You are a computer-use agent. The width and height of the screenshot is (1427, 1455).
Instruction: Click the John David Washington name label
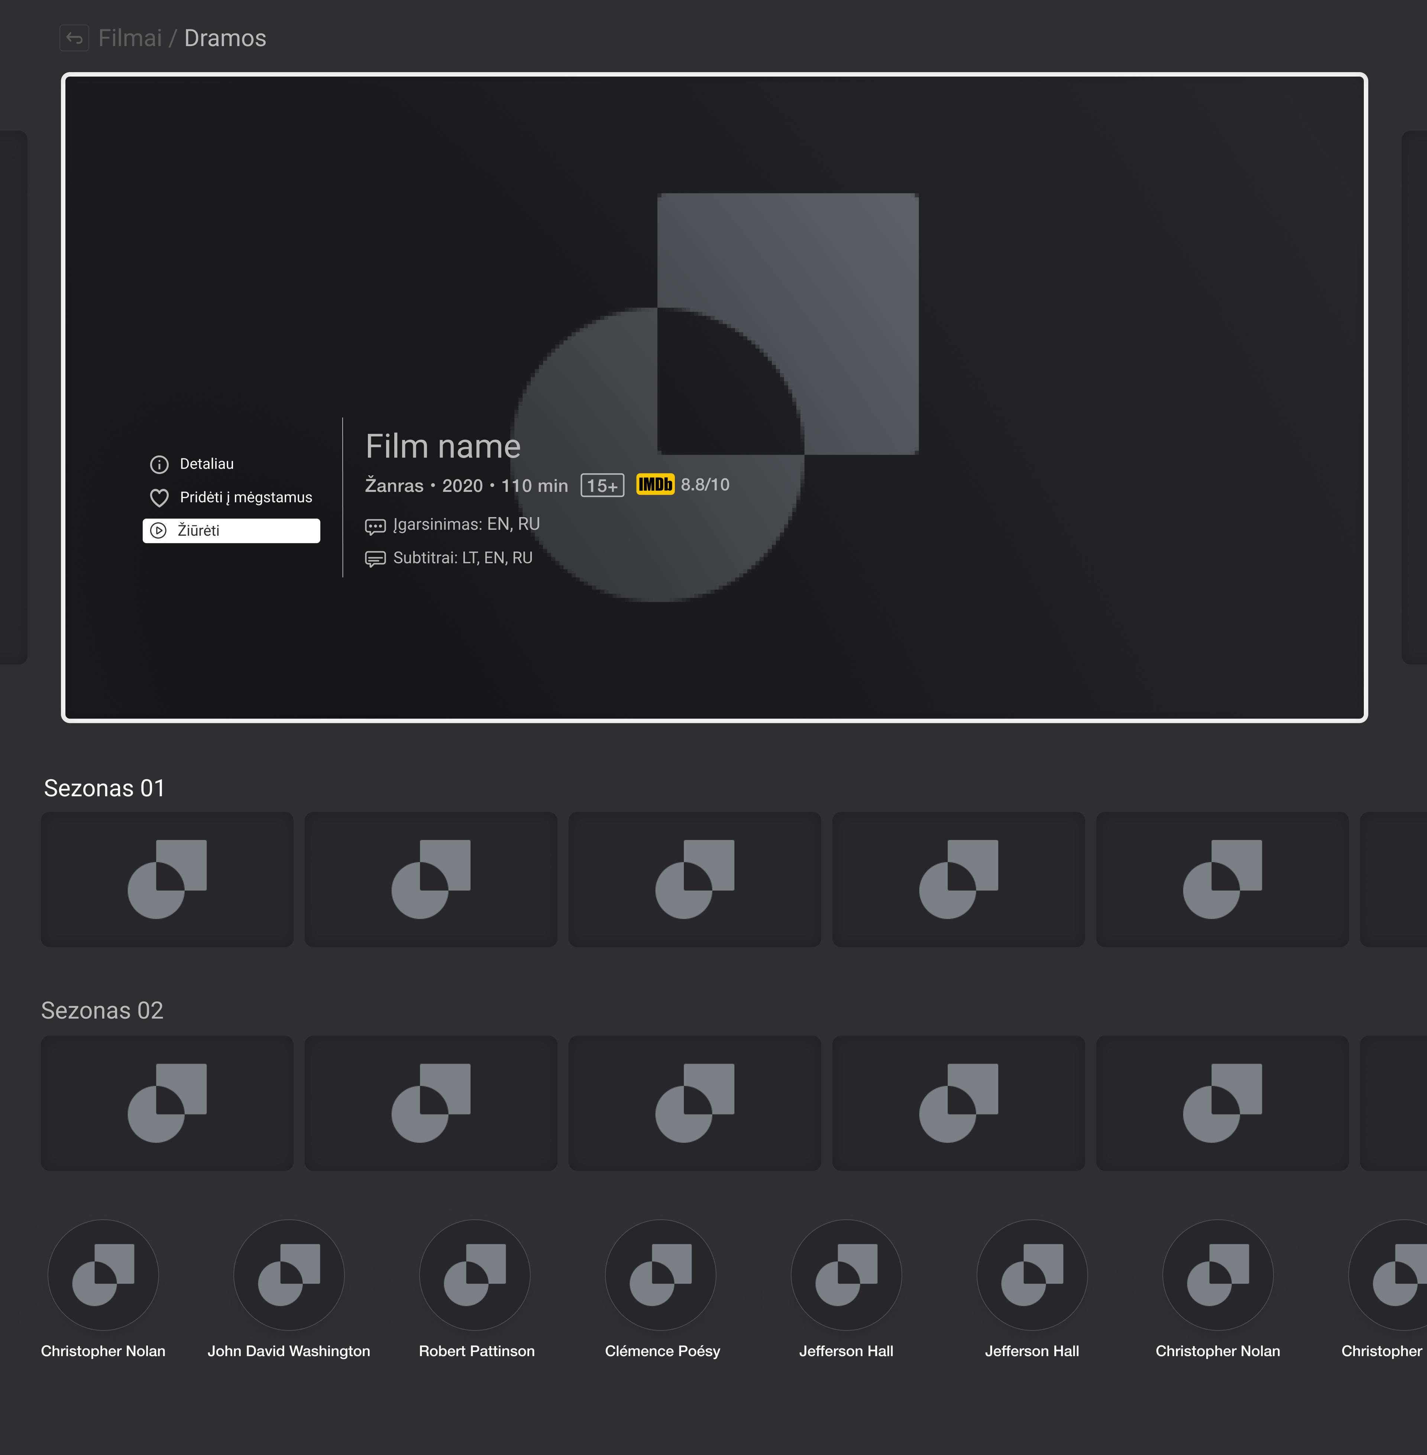tap(289, 1351)
